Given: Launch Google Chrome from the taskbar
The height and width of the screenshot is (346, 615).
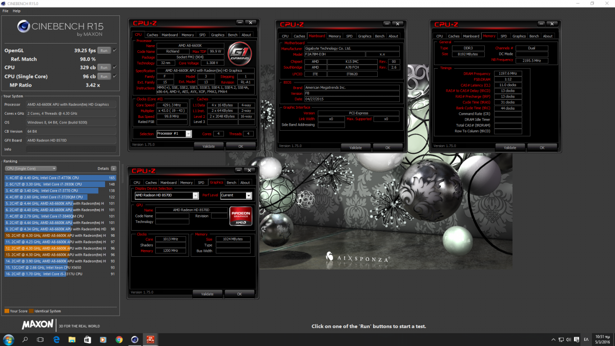Looking at the screenshot, I should tap(119, 339).
